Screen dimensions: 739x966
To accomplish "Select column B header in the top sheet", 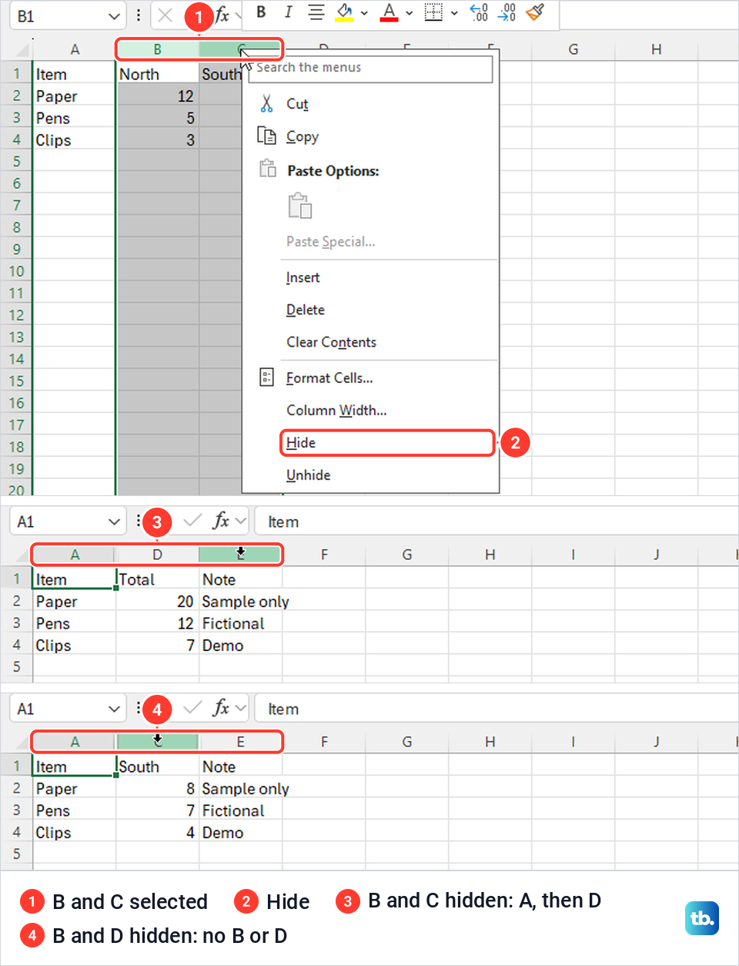I will click(157, 49).
